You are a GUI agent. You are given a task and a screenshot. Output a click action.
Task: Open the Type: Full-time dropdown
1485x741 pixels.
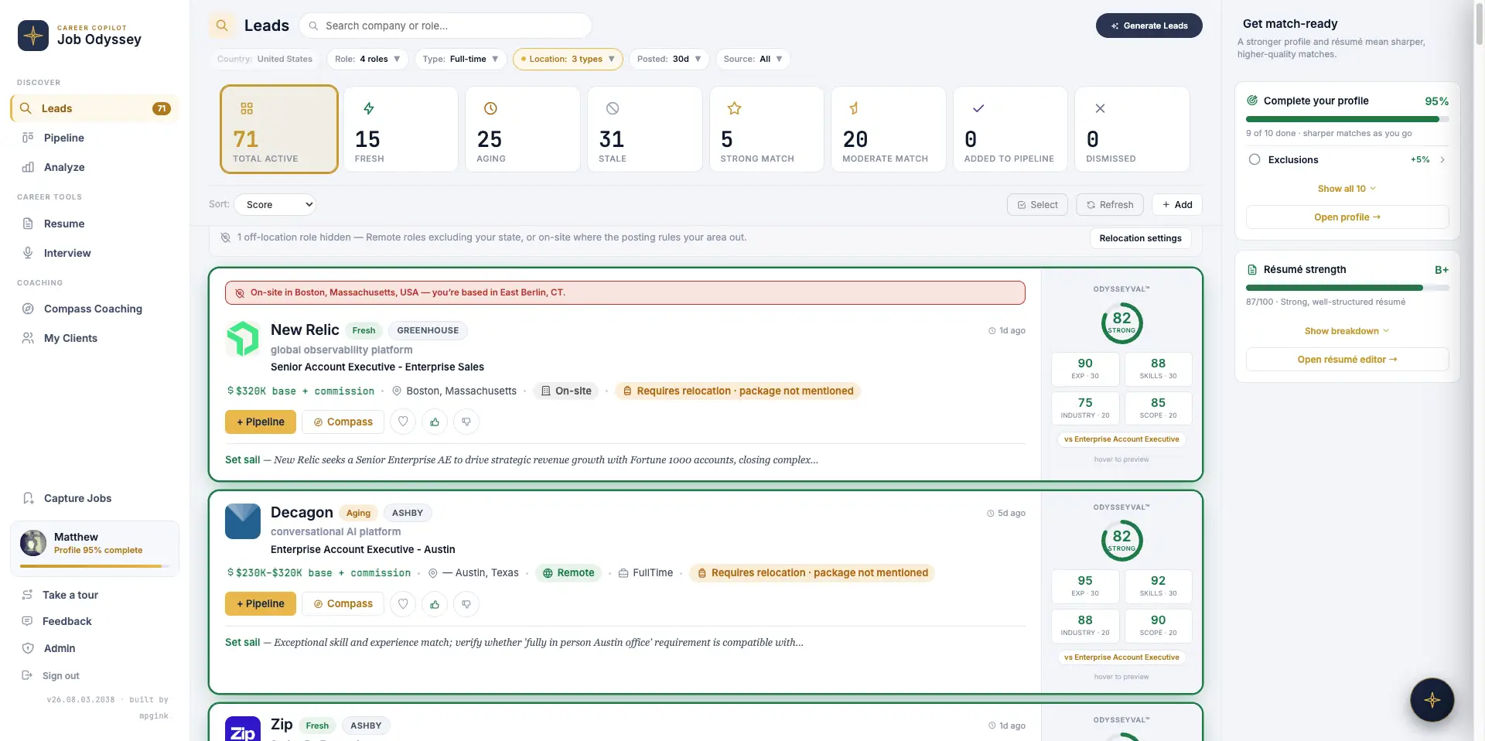point(460,59)
